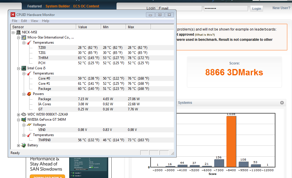
Task: Click the ~9500 bar labeled 108
Action: click(244, 164)
